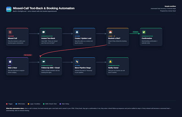Click the Instant Text-Back speech bubble icon
Image resolution: width=182 pixels, height=117 pixels.
44,32
